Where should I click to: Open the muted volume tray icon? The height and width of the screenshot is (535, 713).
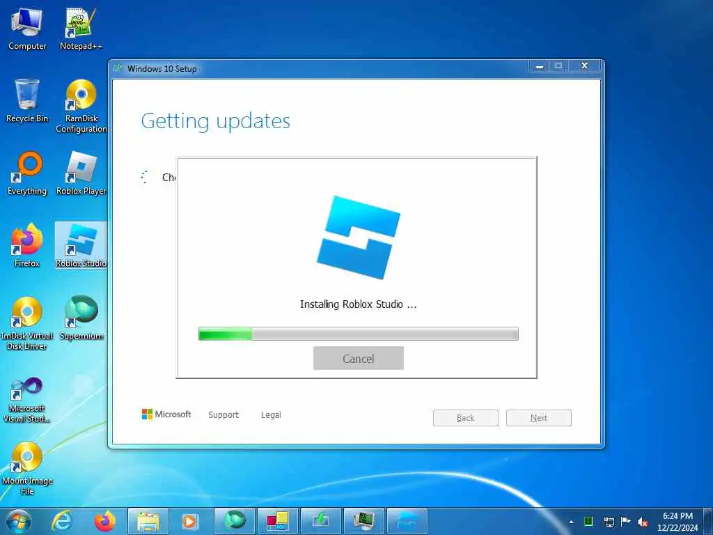tap(643, 522)
